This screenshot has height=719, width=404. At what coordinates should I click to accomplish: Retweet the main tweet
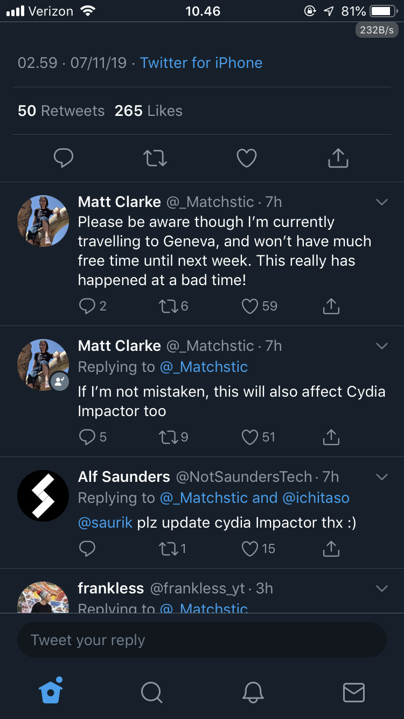(x=155, y=158)
